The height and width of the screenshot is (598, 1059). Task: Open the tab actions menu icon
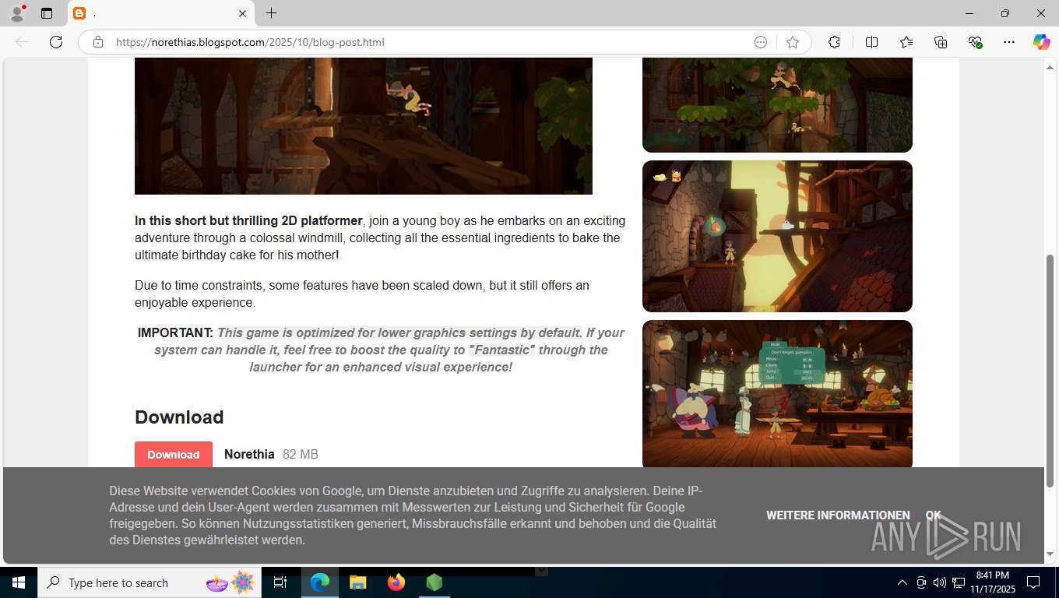tap(47, 13)
